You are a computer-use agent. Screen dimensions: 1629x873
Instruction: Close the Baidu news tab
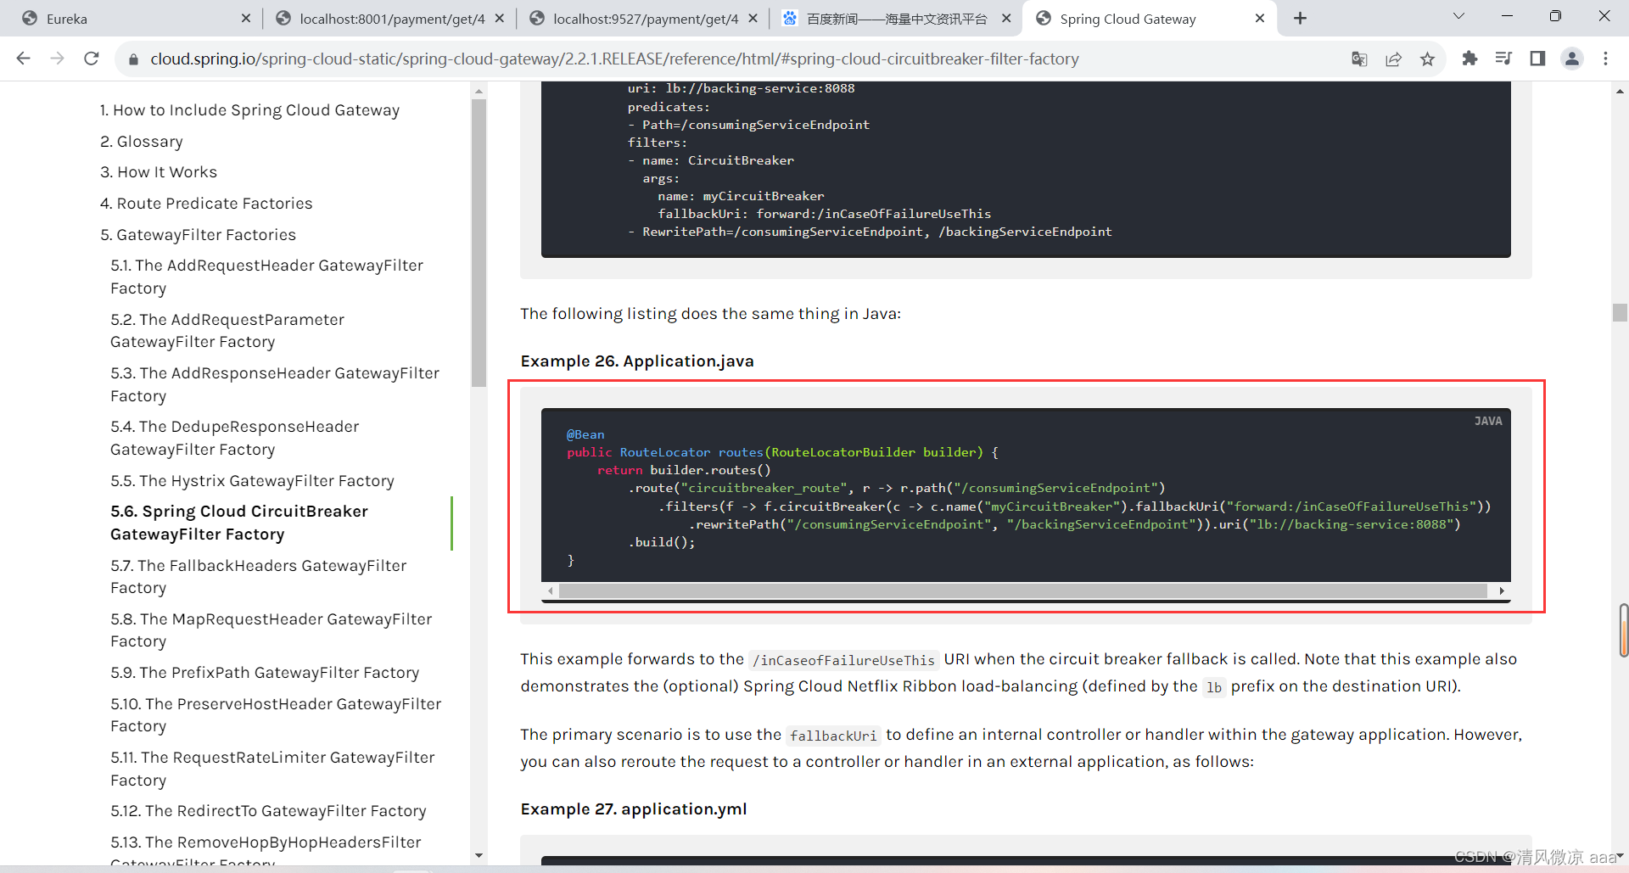(1006, 18)
